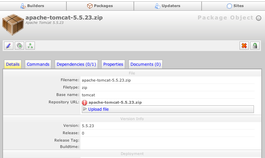
Task: Click the red warning icon by Repository URL
Action: (x=85, y=102)
